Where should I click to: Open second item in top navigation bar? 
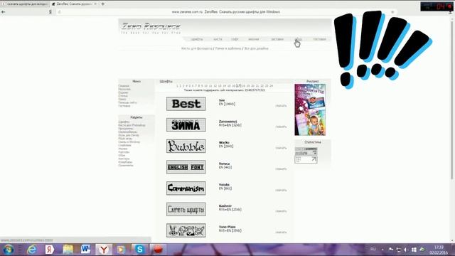click(x=218, y=39)
